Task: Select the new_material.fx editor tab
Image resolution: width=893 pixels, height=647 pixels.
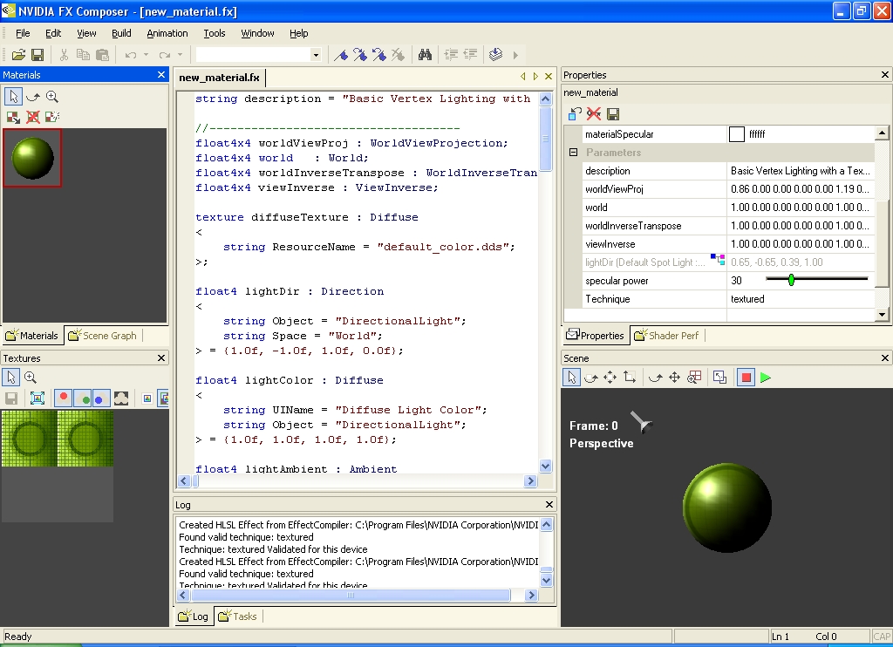Action: click(219, 78)
